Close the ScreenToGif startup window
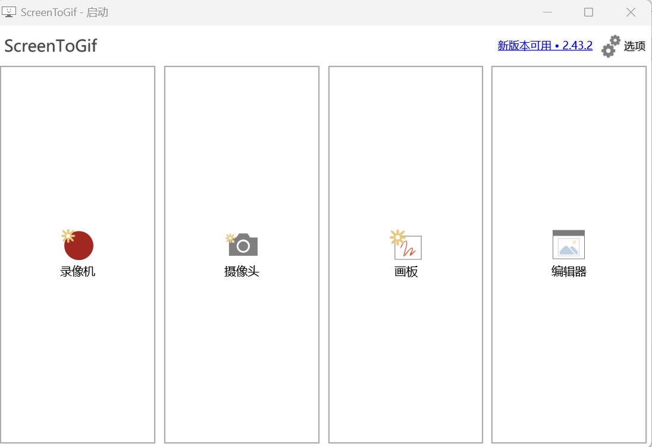Image resolution: width=652 pixels, height=447 pixels. pyautogui.click(x=631, y=12)
